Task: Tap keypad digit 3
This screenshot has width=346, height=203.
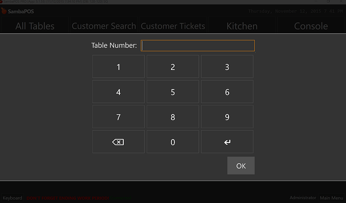Action: coord(227,67)
